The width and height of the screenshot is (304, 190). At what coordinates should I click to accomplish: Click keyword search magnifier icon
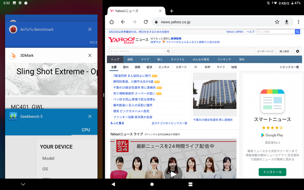tap(168, 51)
